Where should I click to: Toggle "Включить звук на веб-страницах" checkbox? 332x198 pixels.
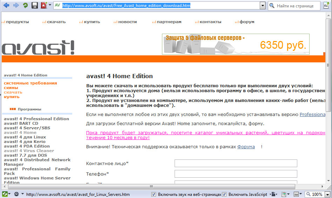(154, 194)
